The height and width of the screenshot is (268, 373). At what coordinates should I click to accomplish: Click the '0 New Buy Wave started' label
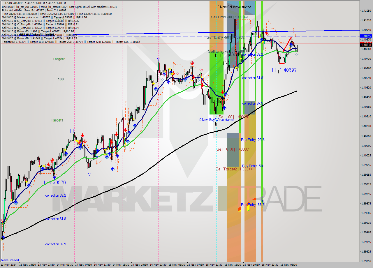click(x=217, y=120)
